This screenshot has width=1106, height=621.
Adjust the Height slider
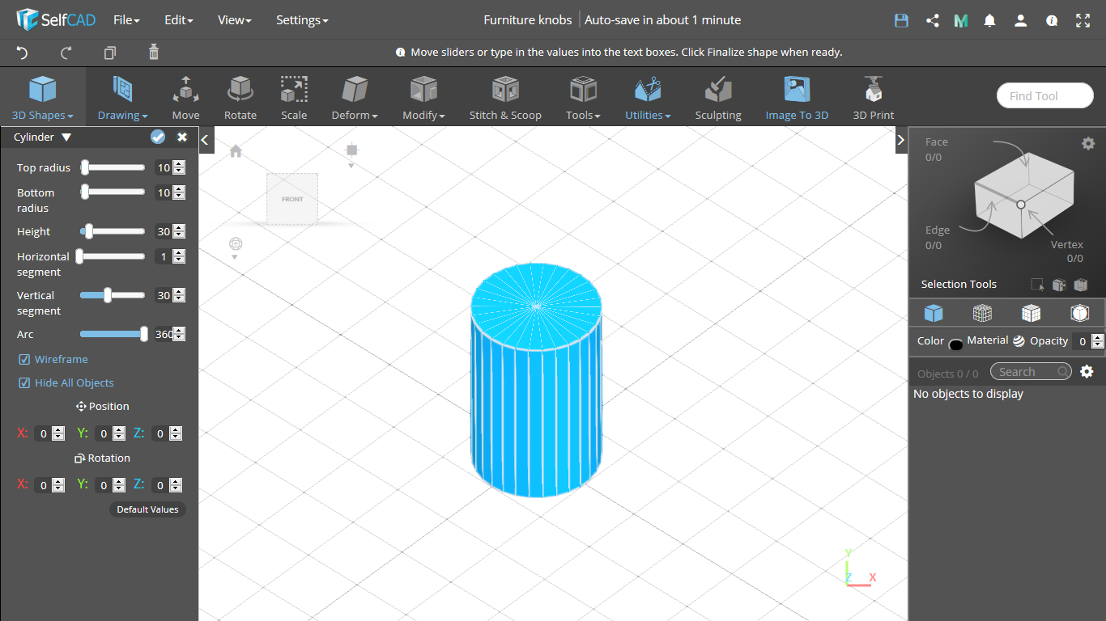113,231
